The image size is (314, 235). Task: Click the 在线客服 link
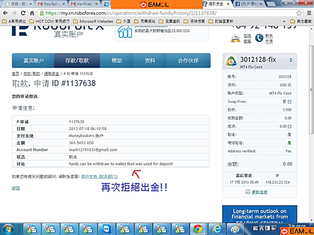pos(247,38)
